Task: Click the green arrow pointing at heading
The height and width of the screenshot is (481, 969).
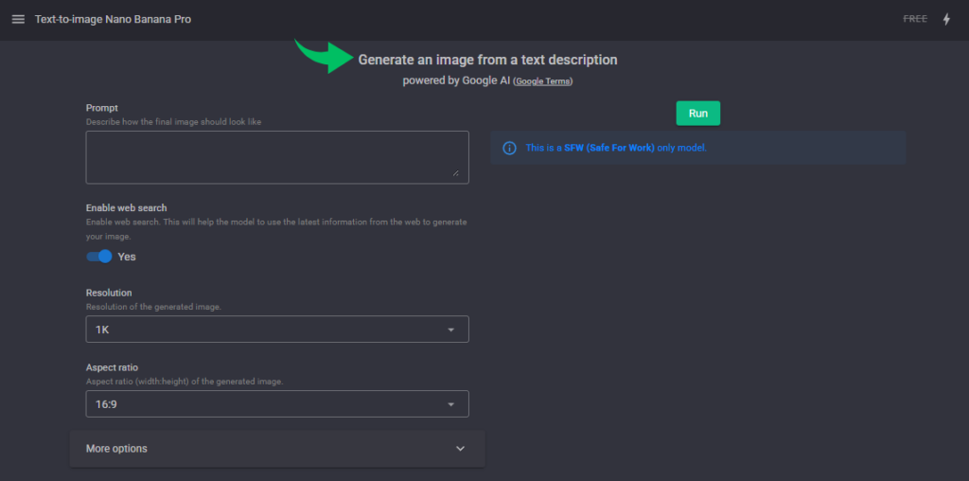Action: 324,57
